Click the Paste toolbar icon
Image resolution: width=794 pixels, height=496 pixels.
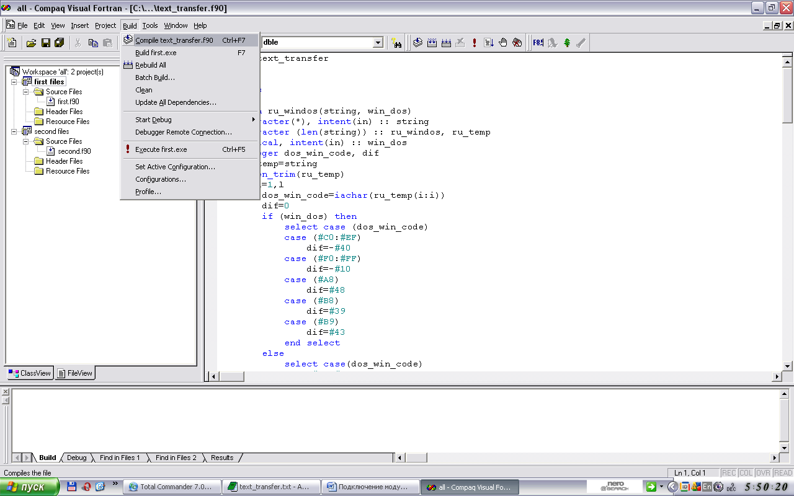coord(107,43)
